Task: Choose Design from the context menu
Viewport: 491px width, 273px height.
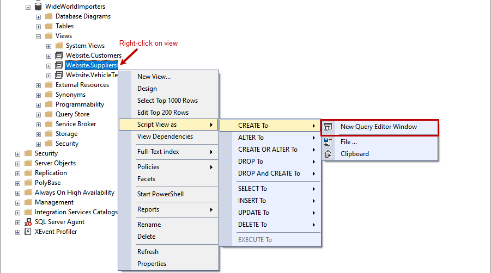Action: (x=168, y=89)
